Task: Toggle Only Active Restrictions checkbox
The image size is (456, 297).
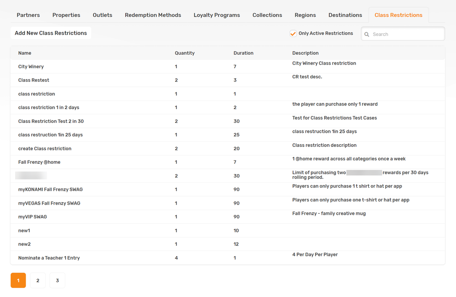Action: pos(293,33)
